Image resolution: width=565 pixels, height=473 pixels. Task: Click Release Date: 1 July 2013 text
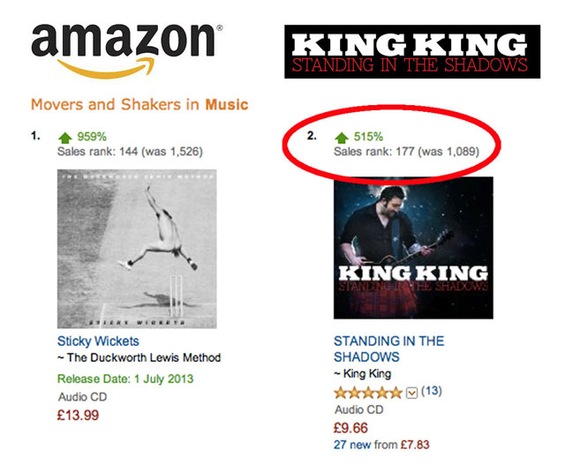click(125, 379)
